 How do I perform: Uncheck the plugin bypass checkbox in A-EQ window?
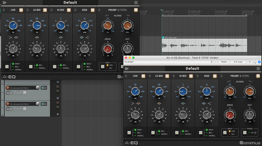(259, 62)
